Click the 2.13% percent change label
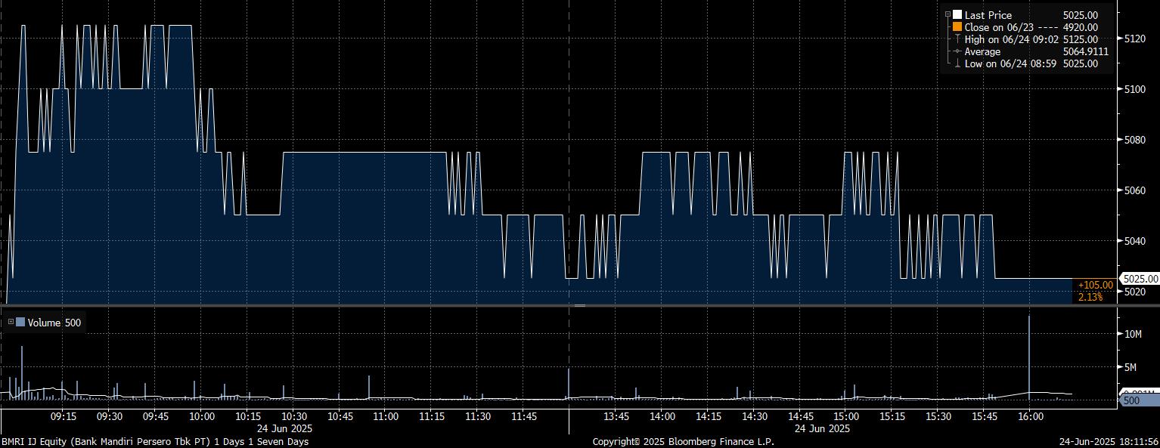1160x448 pixels. point(1090,297)
